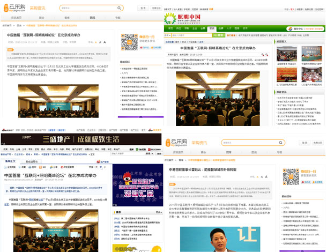This screenshot has width=327, height=252.
Task: Open 智库 tab on 中易物联 article page
Action: tap(229, 152)
